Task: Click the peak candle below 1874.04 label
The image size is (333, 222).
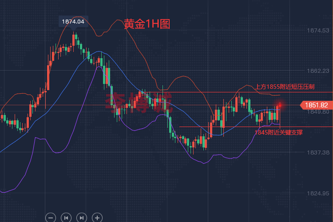Action: tap(74, 40)
